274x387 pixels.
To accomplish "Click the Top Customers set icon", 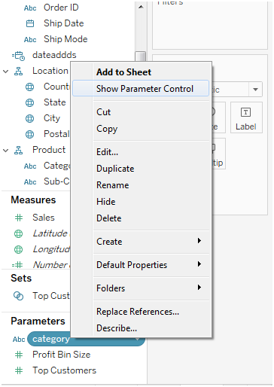I will coord(18,296).
